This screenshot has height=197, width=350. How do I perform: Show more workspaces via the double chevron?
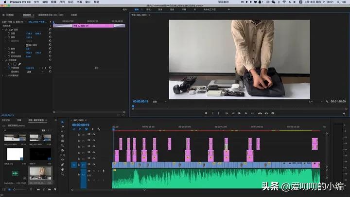[228, 9]
